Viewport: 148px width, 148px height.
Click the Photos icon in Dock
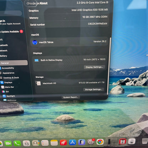tap(1, 144)
